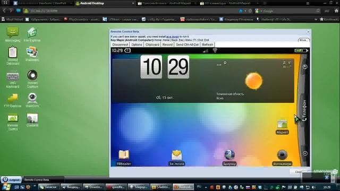Click the flip clock widget hours
This screenshot has width=340, height=191.
click(151, 67)
